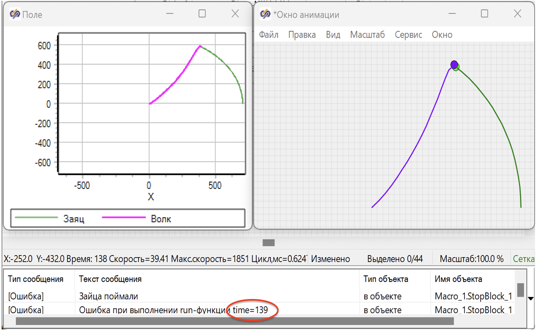Screen dimensions: 537x331
Task: Click the Имя объекта column header
Action: pos(459,279)
